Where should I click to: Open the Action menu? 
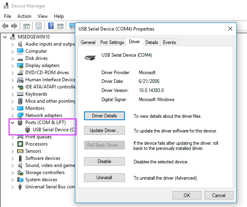[x=24, y=16]
